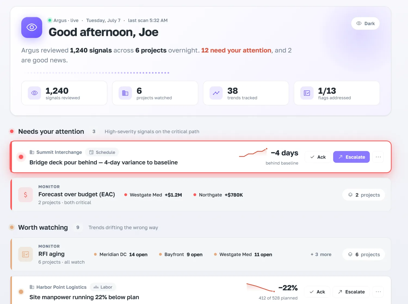Open more options for Harbor Point alert
The height and width of the screenshot is (304, 408).
378,292
